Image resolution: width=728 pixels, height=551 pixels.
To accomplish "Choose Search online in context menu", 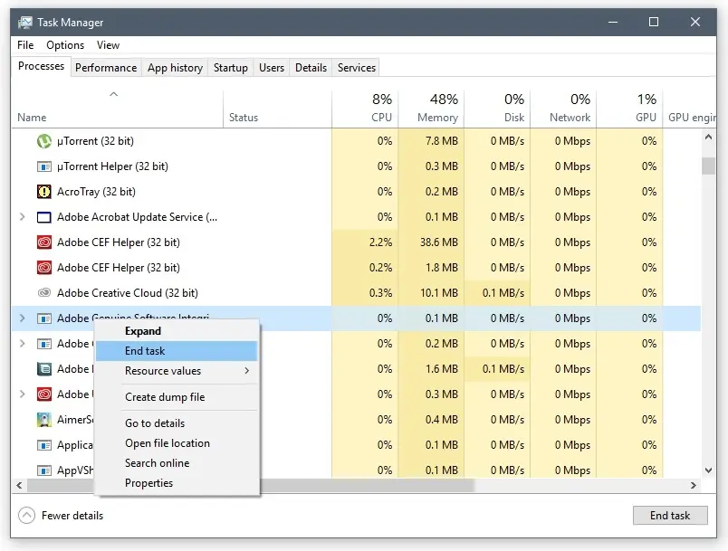I will coord(177,463).
